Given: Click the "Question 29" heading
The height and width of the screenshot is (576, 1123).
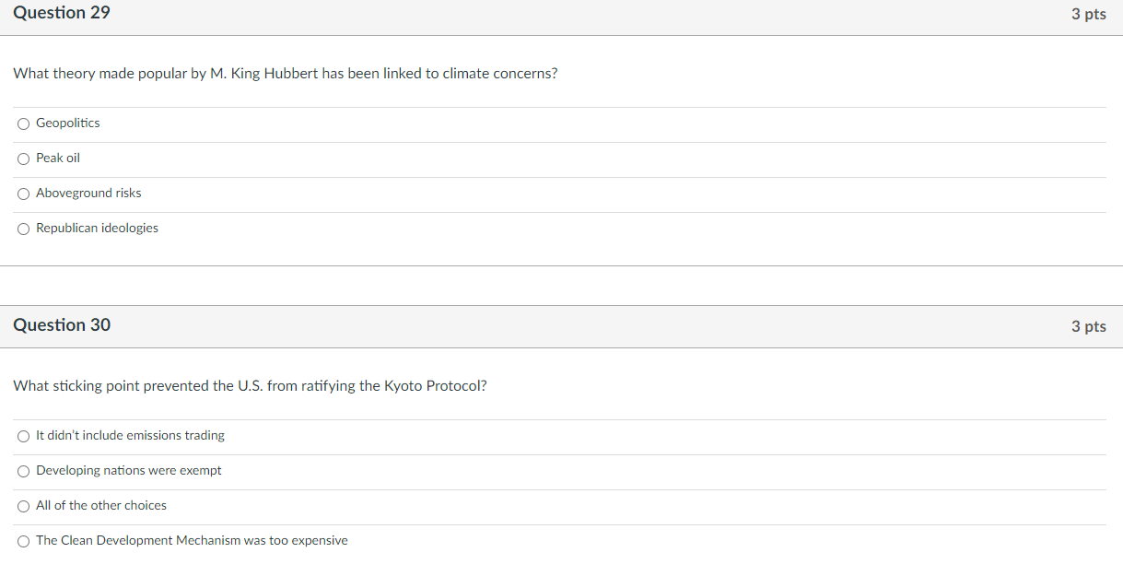Looking at the screenshot, I should click(62, 13).
